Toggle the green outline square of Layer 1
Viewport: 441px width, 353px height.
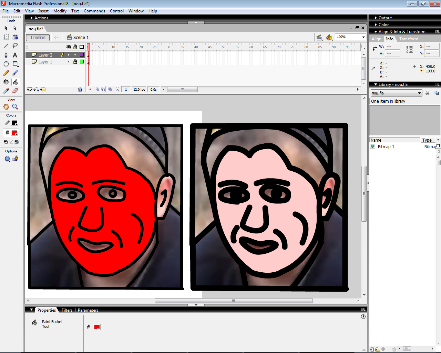(82, 62)
